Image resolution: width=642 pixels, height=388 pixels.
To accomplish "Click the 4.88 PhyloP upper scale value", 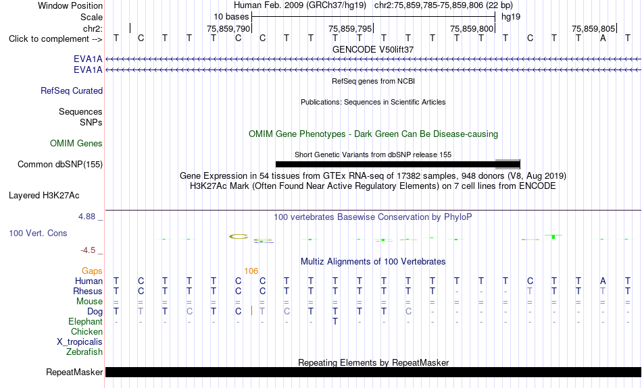I will 87,217.
